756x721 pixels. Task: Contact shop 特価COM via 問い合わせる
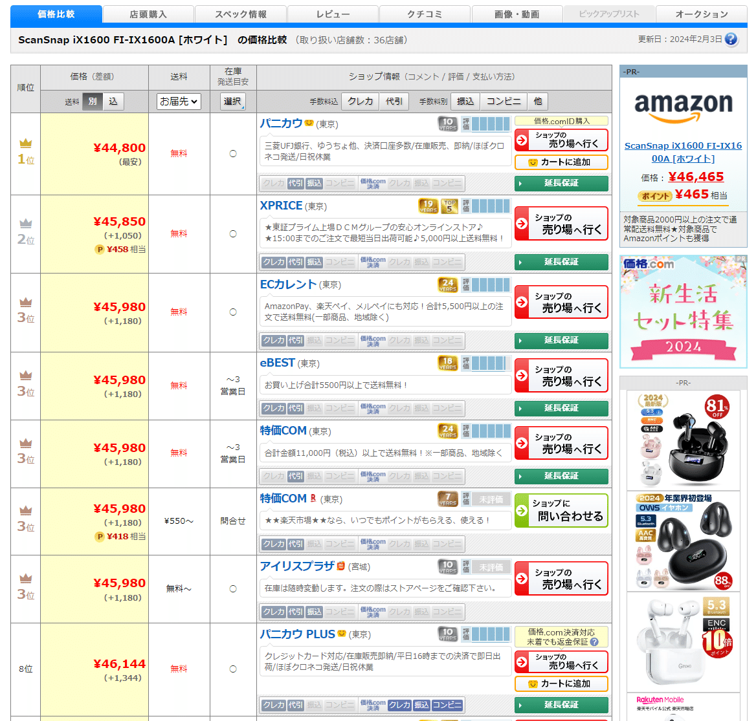tap(561, 511)
